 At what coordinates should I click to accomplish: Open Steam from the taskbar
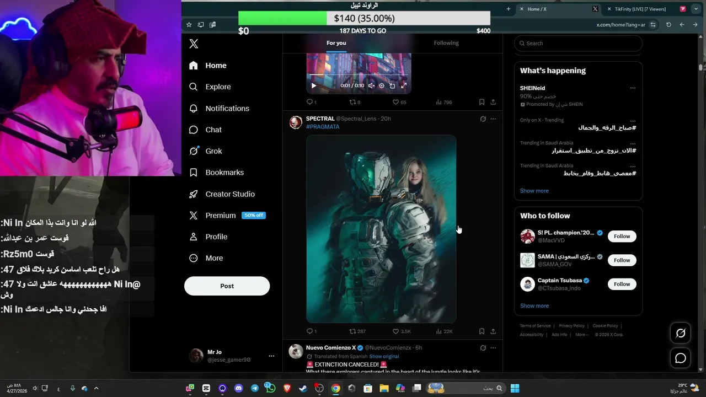click(x=303, y=388)
